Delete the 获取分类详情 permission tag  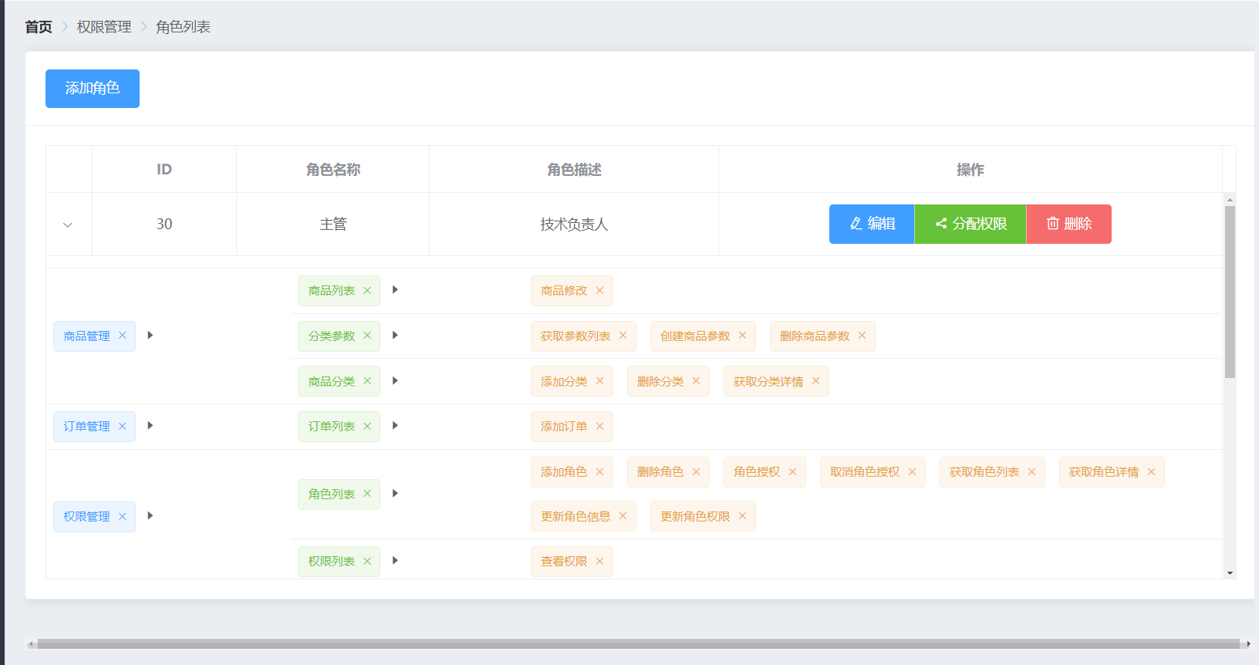[815, 381]
